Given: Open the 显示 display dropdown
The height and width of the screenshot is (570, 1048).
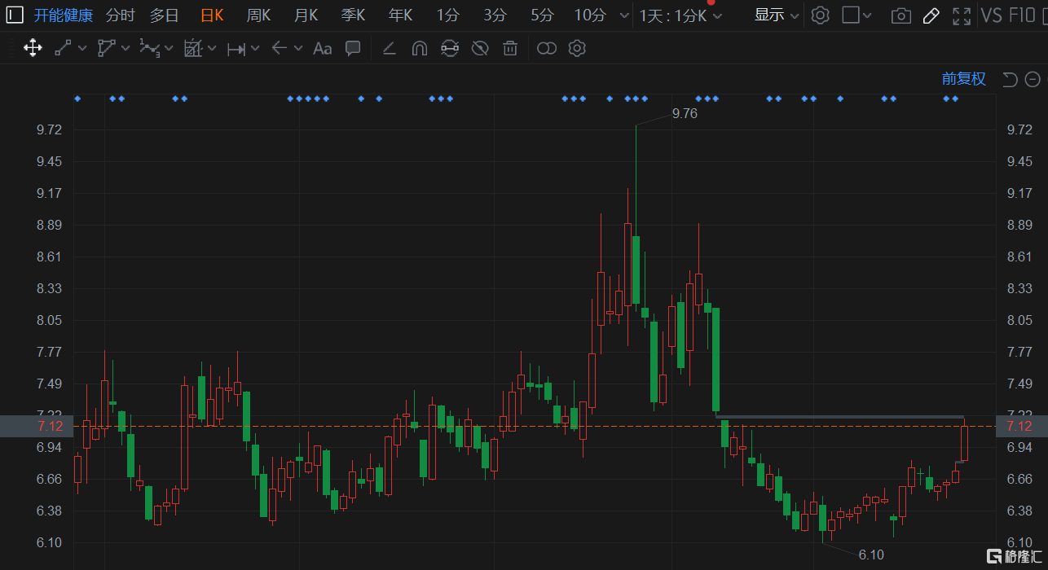Looking at the screenshot, I should [777, 15].
